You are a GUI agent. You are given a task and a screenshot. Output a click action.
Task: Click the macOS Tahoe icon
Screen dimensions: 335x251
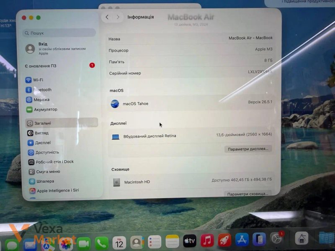pos(115,104)
